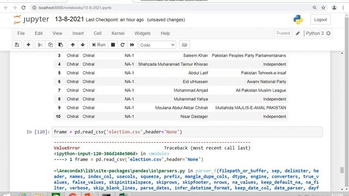This screenshot has width=349, height=196.
Task: Rename the notebook title 13-8-2021
Action: (69, 20)
